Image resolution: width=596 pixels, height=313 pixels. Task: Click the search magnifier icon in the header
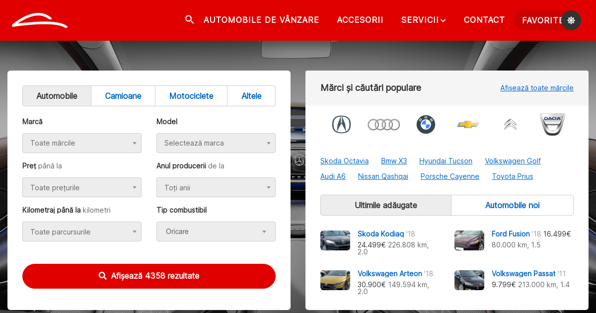point(189,19)
